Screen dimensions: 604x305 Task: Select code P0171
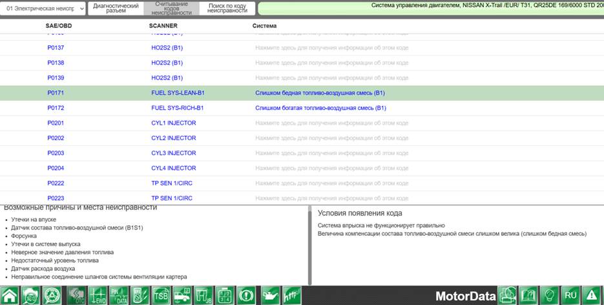(56, 93)
